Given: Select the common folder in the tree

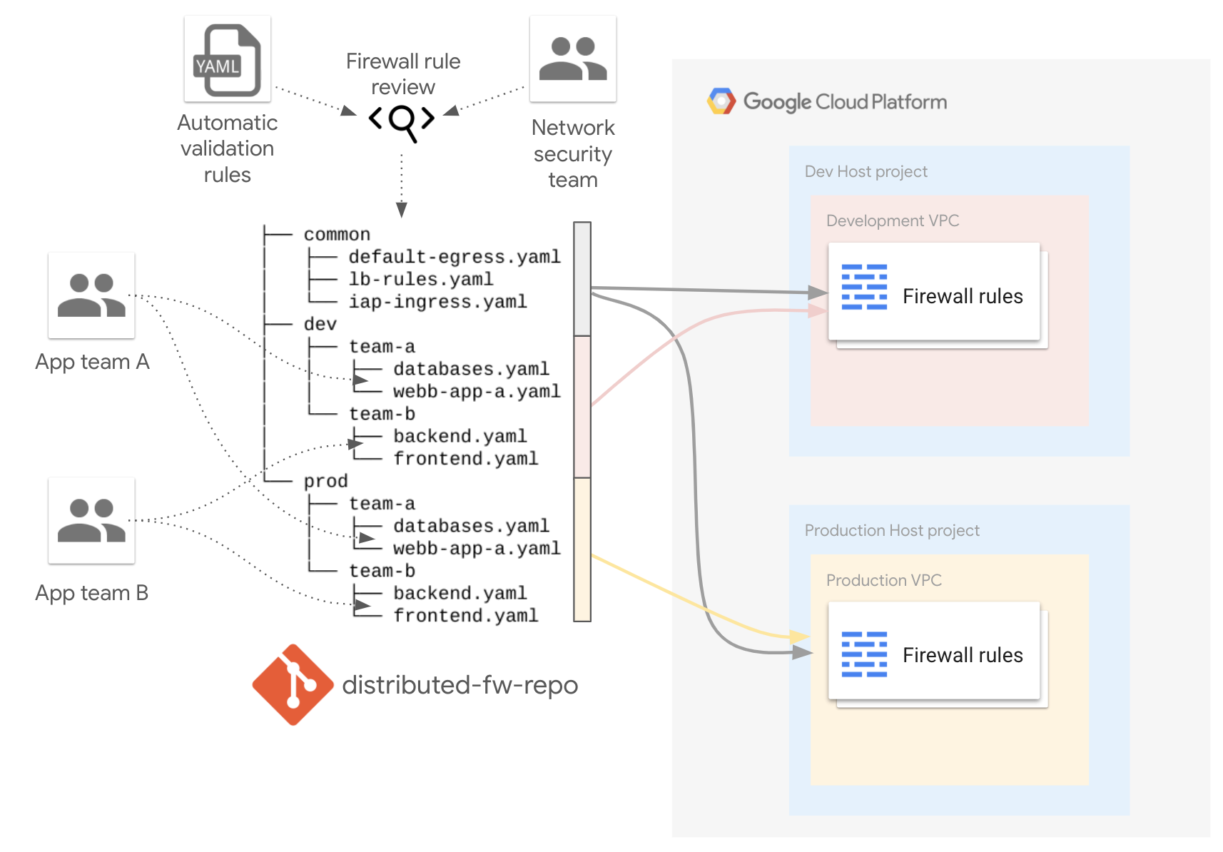Looking at the screenshot, I should pyautogui.click(x=337, y=235).
